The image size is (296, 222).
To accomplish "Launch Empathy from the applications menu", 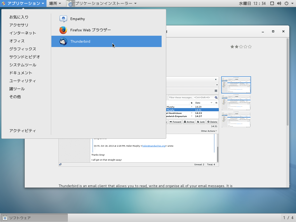I will coord(106,19).
